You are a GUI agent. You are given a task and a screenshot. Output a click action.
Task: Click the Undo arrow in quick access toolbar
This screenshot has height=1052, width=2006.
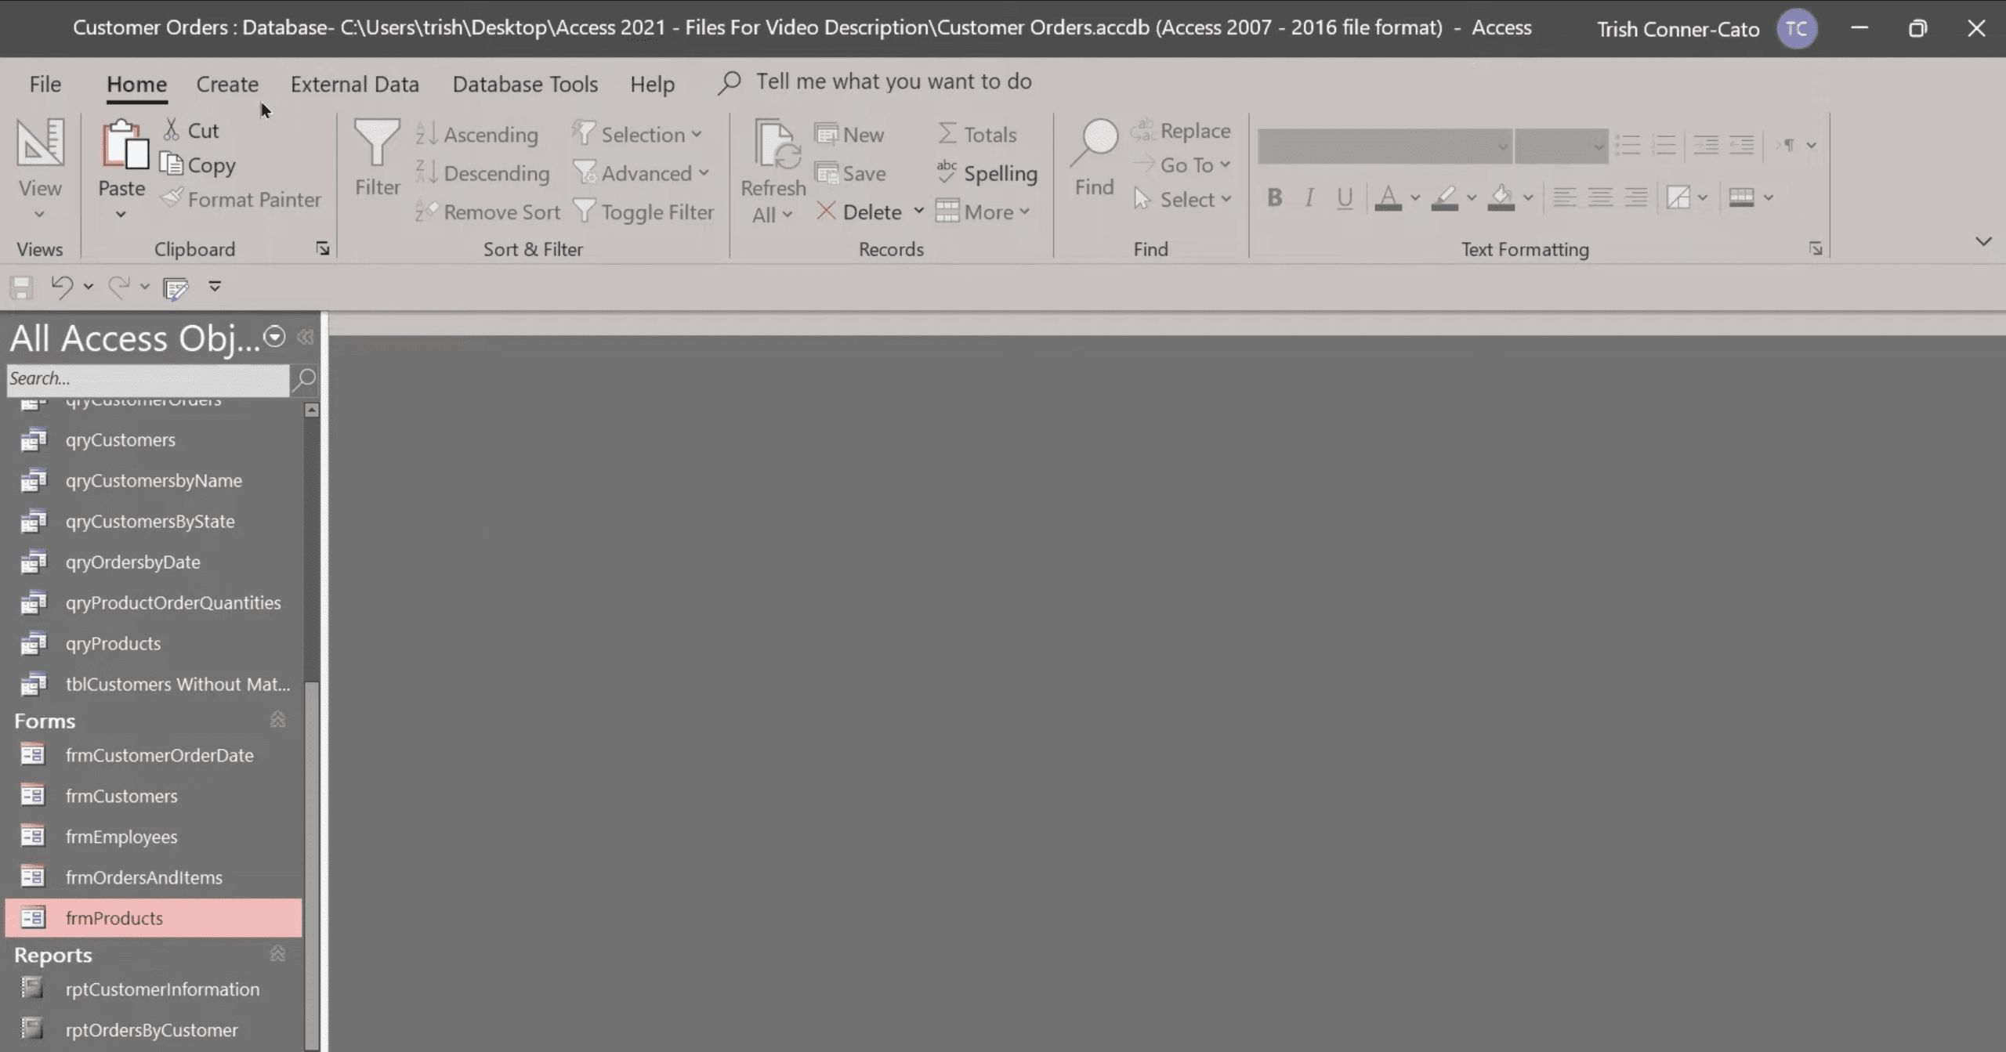61,287
